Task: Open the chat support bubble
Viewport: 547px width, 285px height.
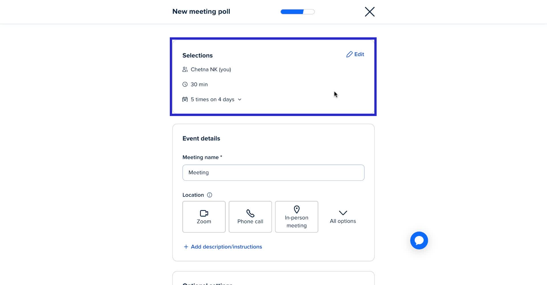Action: (x=419, y=240)
